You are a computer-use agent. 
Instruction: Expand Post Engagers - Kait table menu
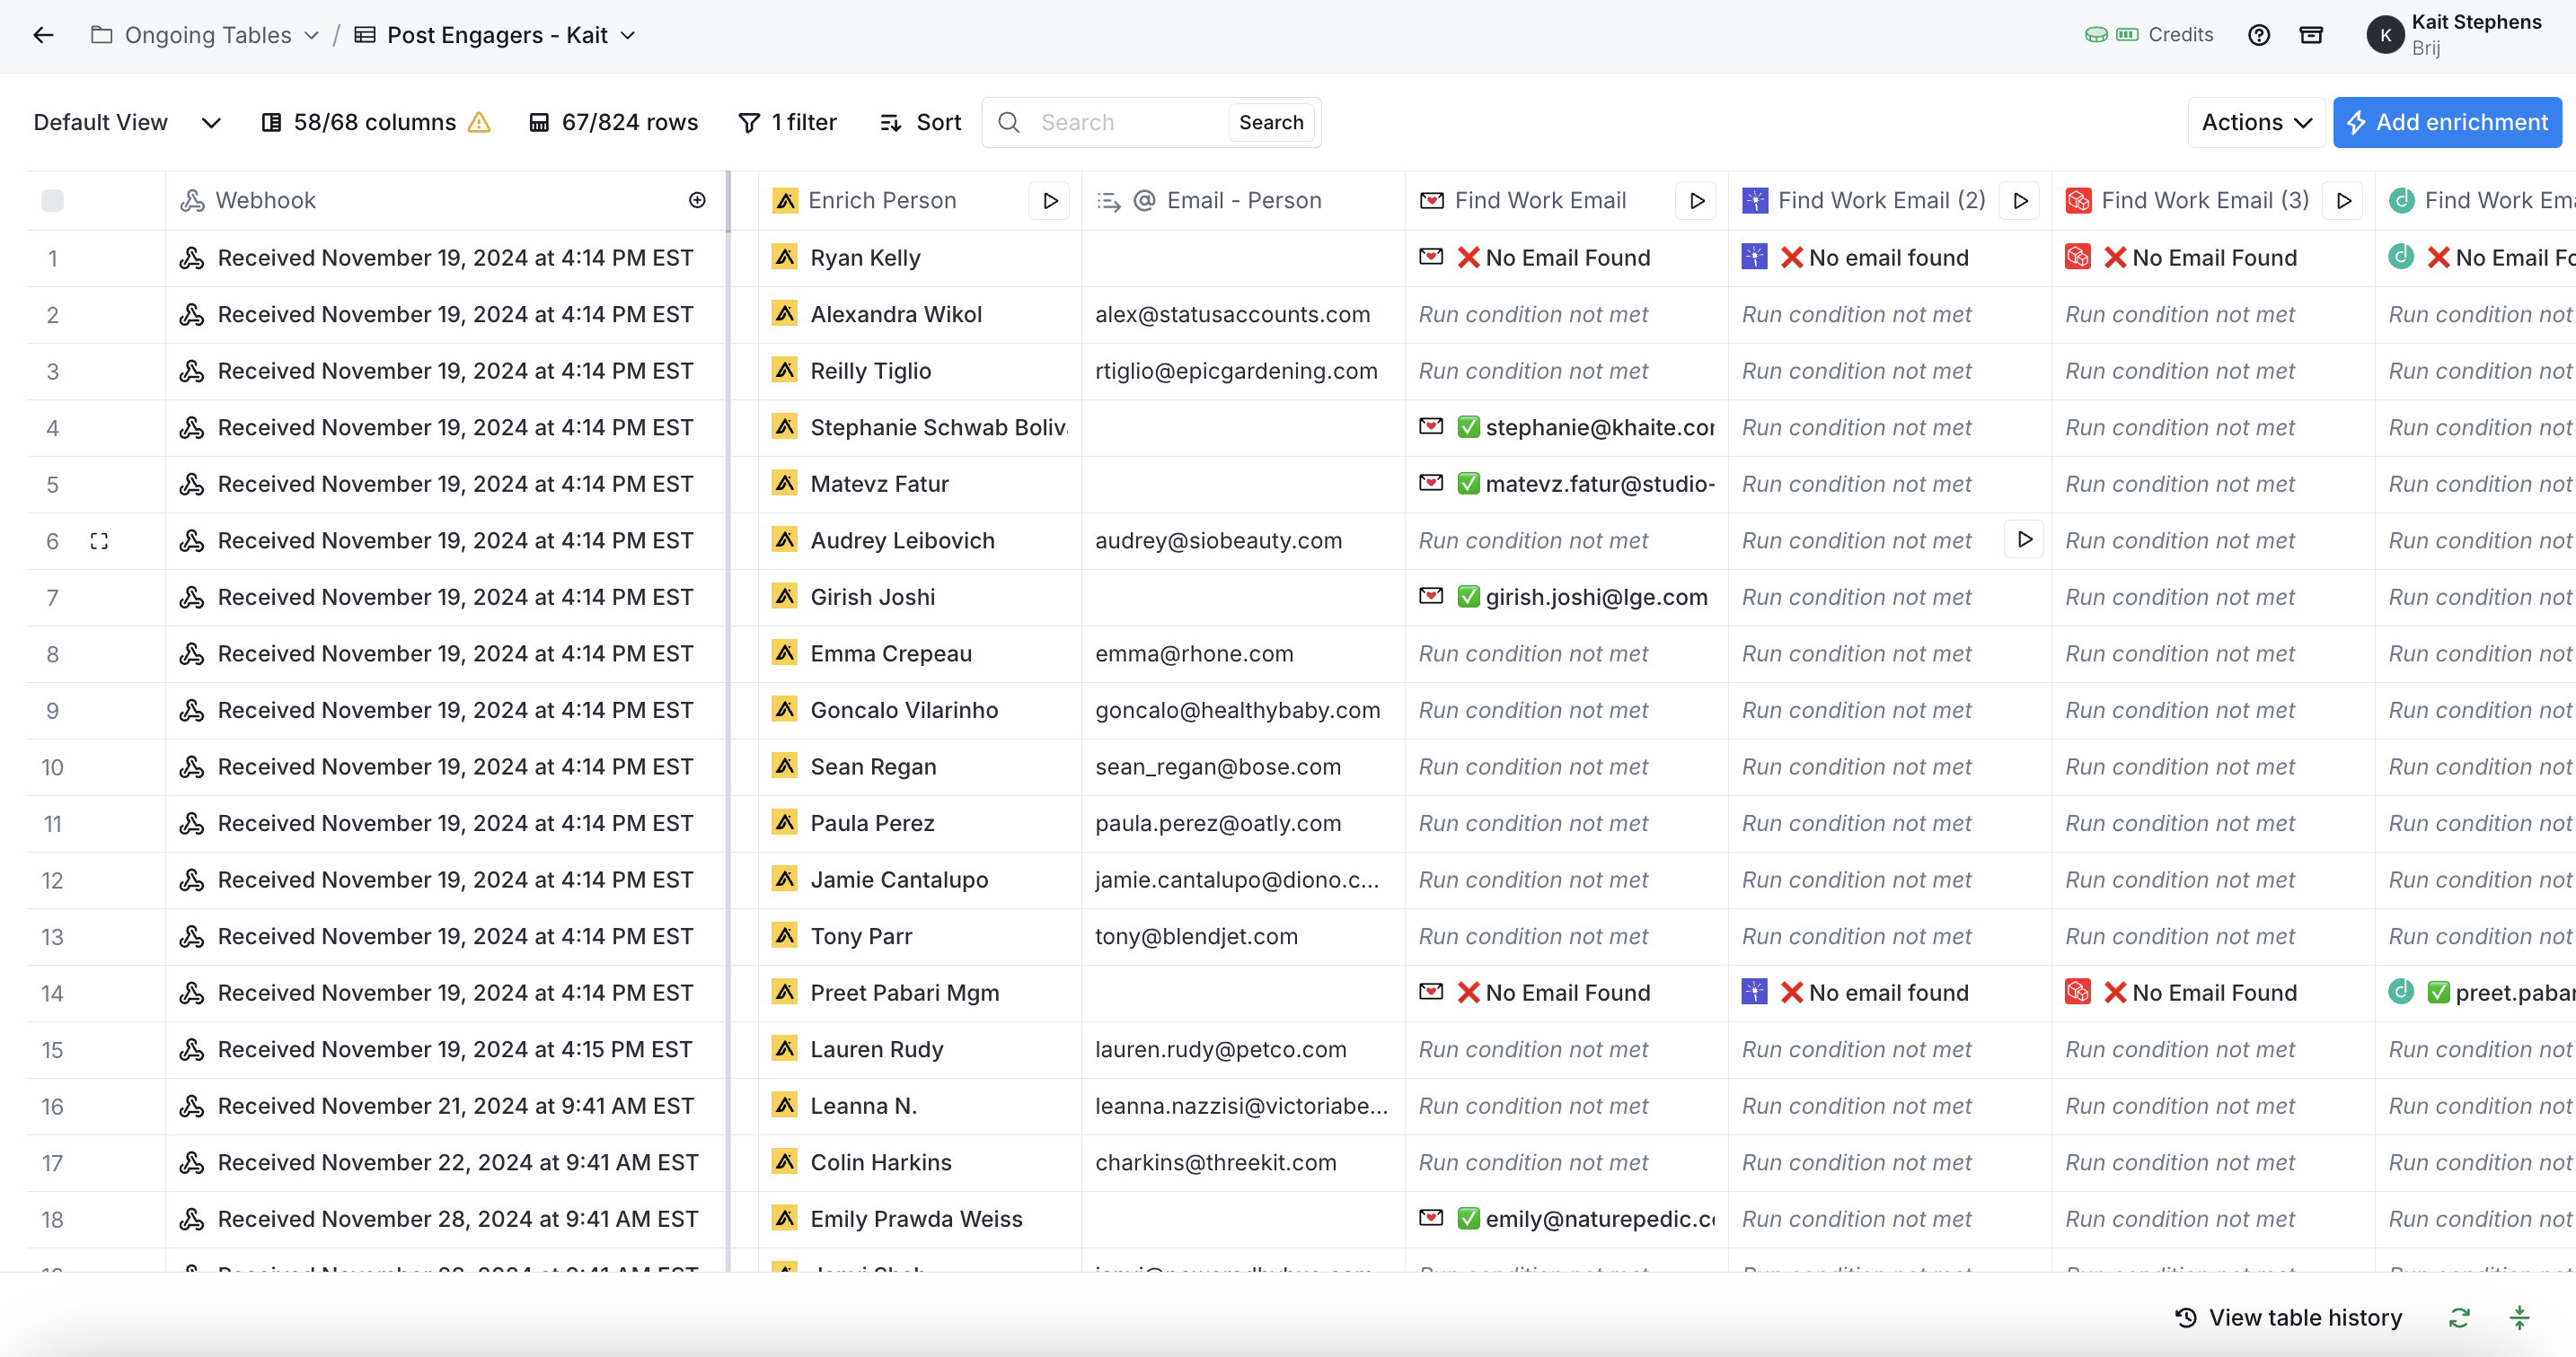pos(628,36)
